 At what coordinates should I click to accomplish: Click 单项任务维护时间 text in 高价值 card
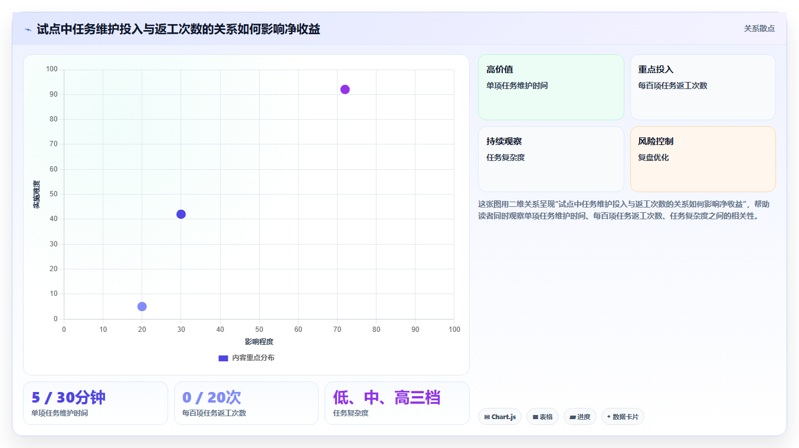pos(517,85)
